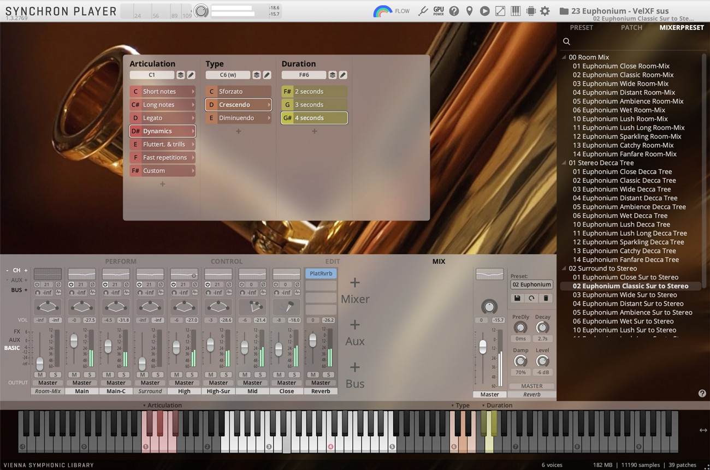Click the search magnifier in the preset panel
The image size is (710, 470).
point(566,41)
